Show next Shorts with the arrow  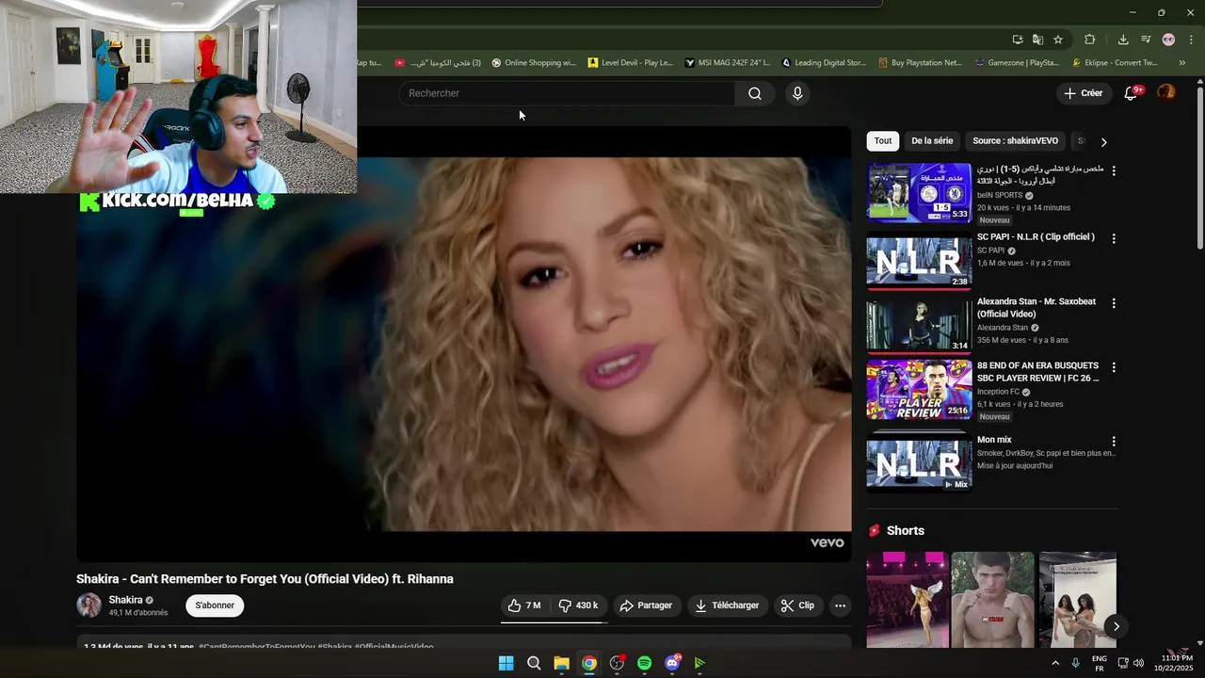pyautogui.click(x=1117, y=626)
